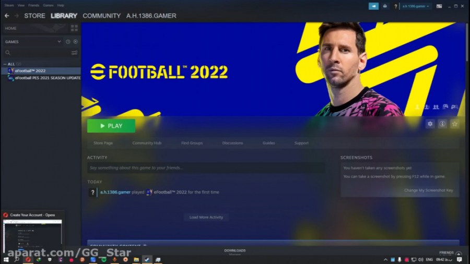Open the Guides link
The height and width of the screenshot is (264, 470).
[268, 143]
